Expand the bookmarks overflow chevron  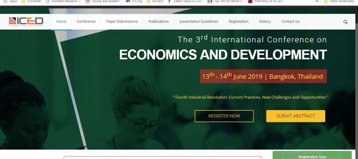pos(317,1)
